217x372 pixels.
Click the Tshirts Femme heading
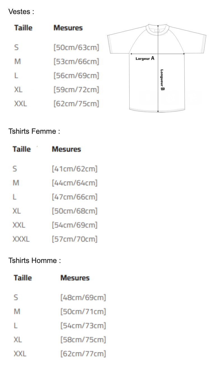[x=34, y=131]
